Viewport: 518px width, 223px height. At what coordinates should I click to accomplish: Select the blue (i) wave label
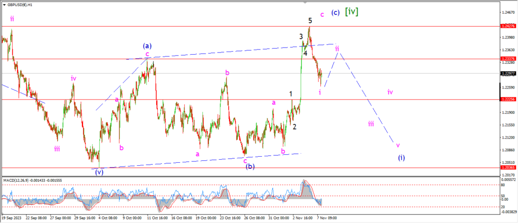tap(401, 158)
